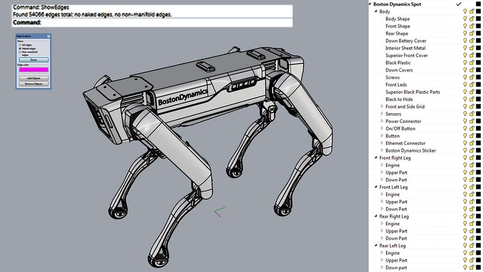Toggle the lightbulb on the Front Leds layer

coord(465,85)
